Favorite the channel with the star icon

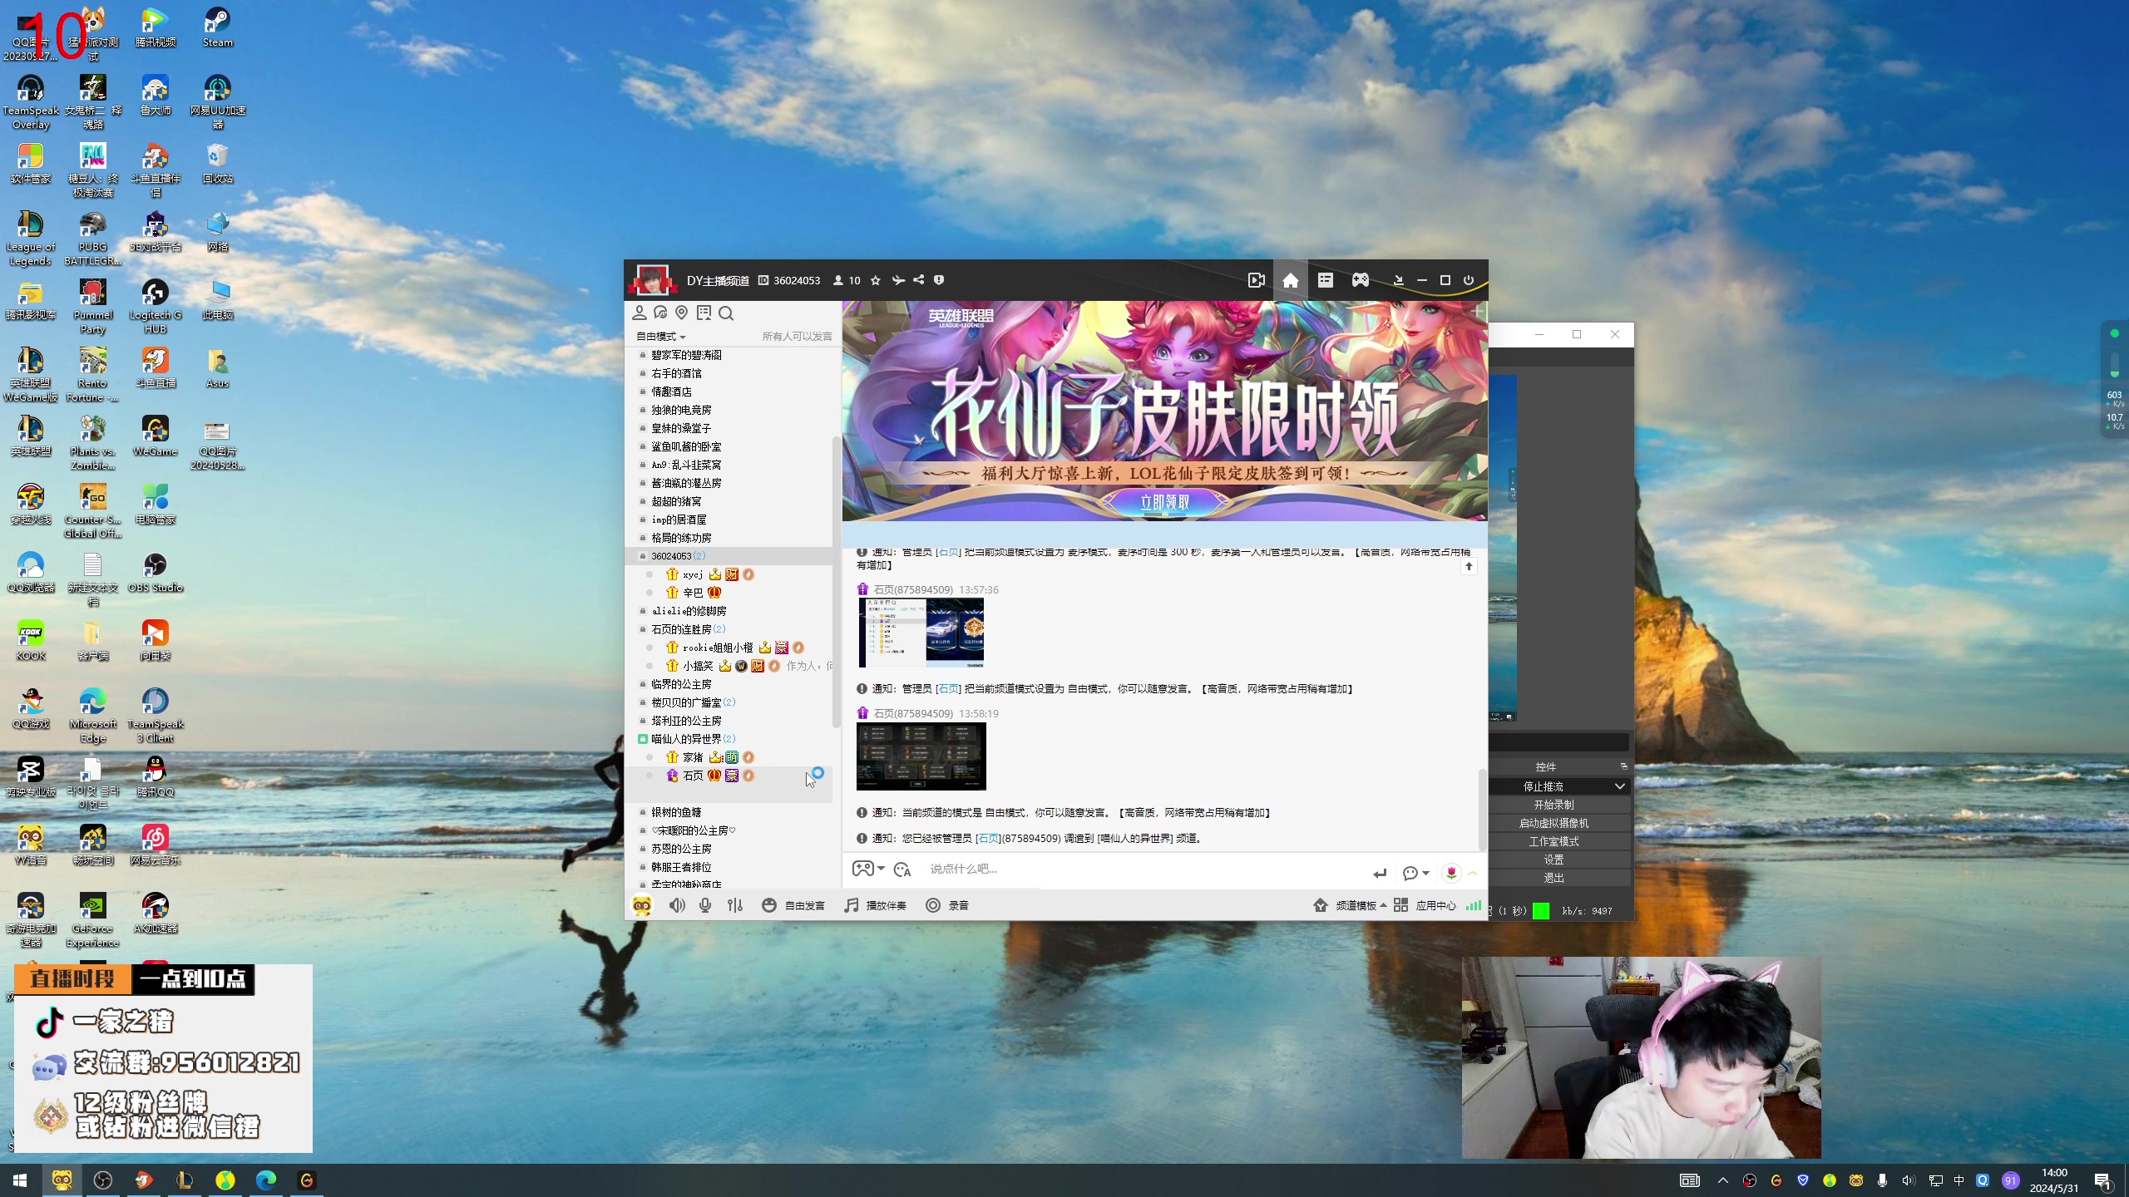[x=875, y=280]
